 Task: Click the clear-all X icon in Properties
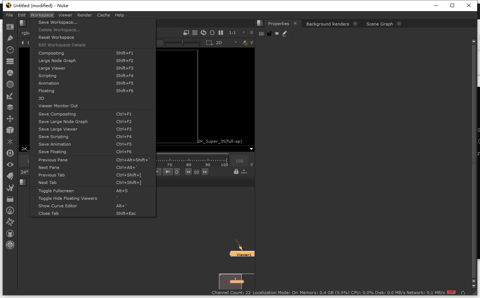click(x=277, y=33)
